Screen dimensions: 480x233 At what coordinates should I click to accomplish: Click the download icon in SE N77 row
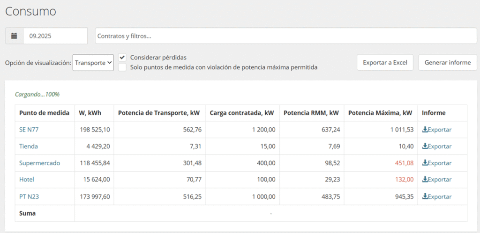click(x=425, y=130)
